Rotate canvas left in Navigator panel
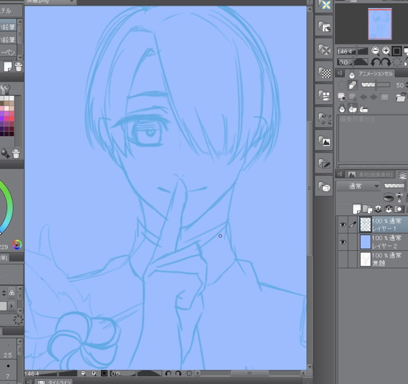Screen dimensions: 408x384 pyautogui.click(x=375, y=62)
